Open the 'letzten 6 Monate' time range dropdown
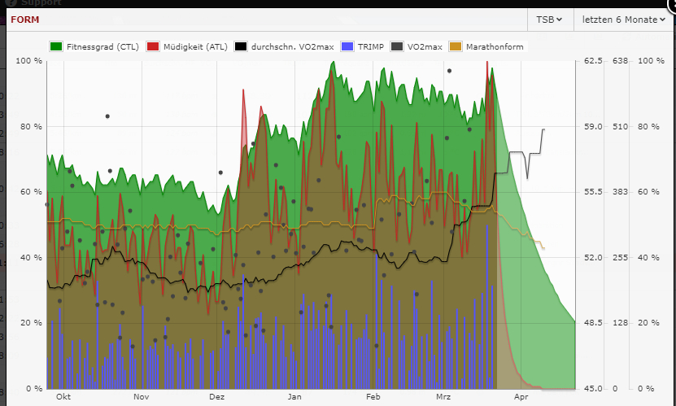 (x=624, y=19)
